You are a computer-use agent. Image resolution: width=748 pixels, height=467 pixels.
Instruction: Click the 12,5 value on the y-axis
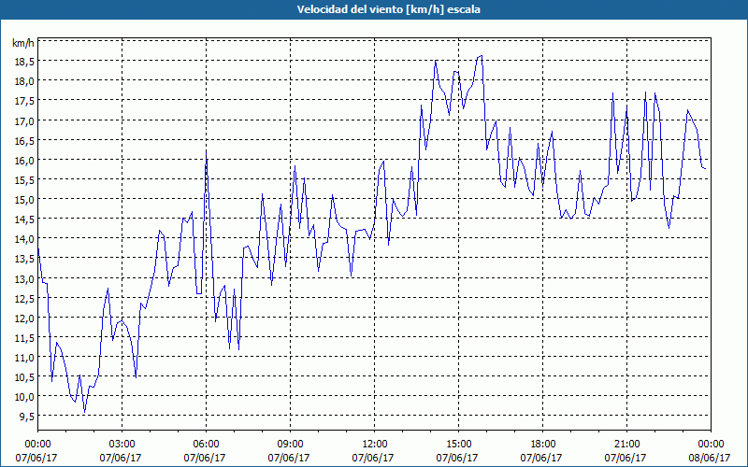click(x=24, y=299)
